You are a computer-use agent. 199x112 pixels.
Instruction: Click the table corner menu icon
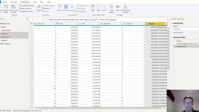(x=32, y=24)
